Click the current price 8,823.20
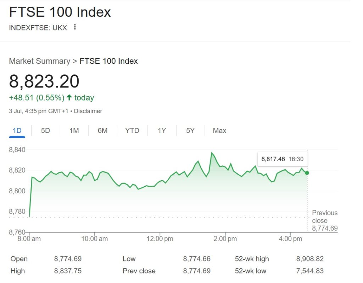Viewport: 363px width, 283px height. [44, 81]
